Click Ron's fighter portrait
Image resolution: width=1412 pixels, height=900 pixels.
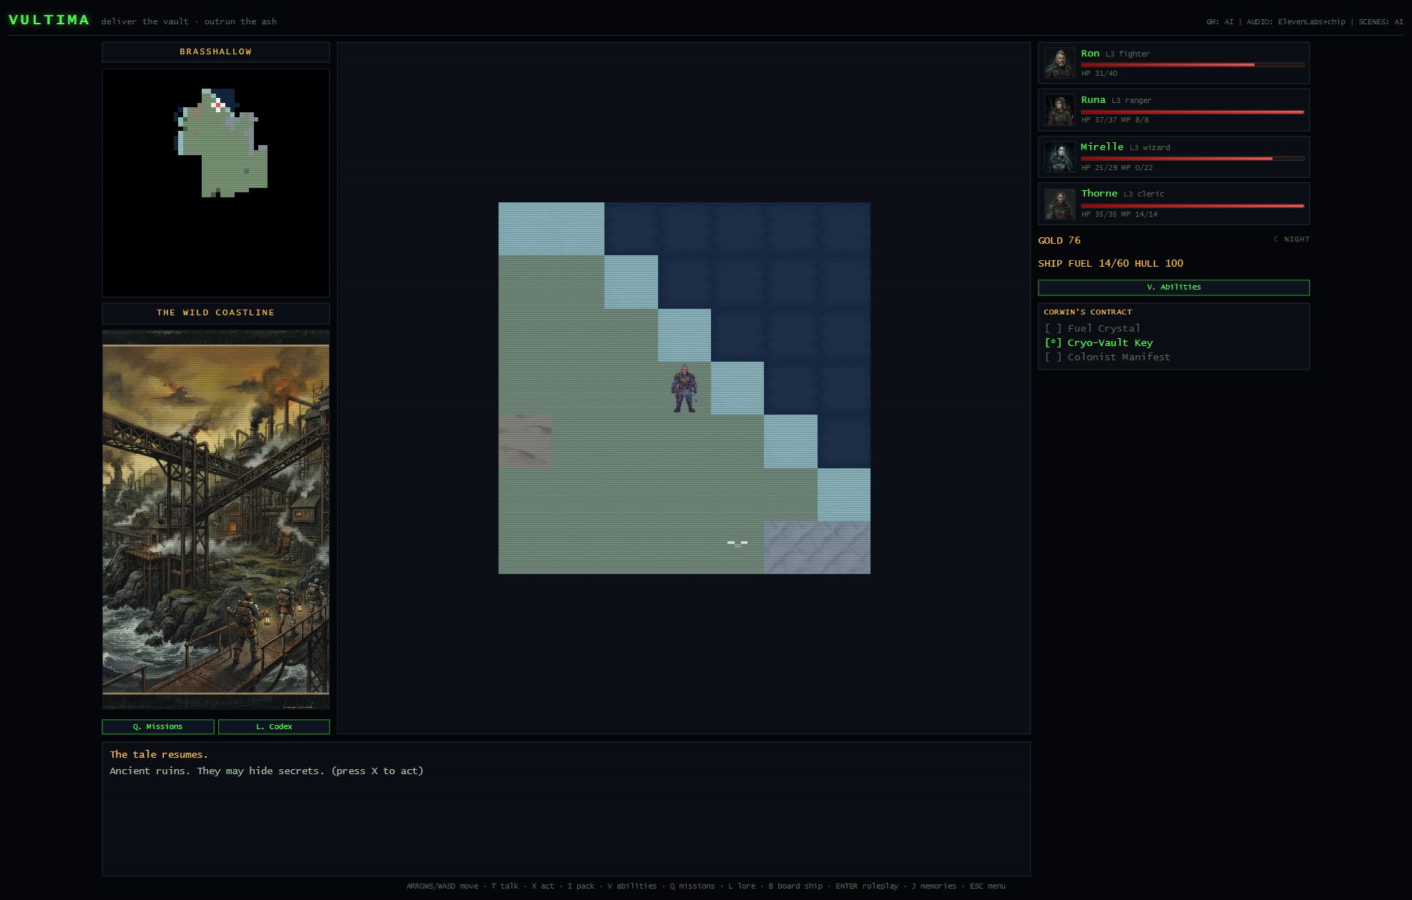point(1059,63)
